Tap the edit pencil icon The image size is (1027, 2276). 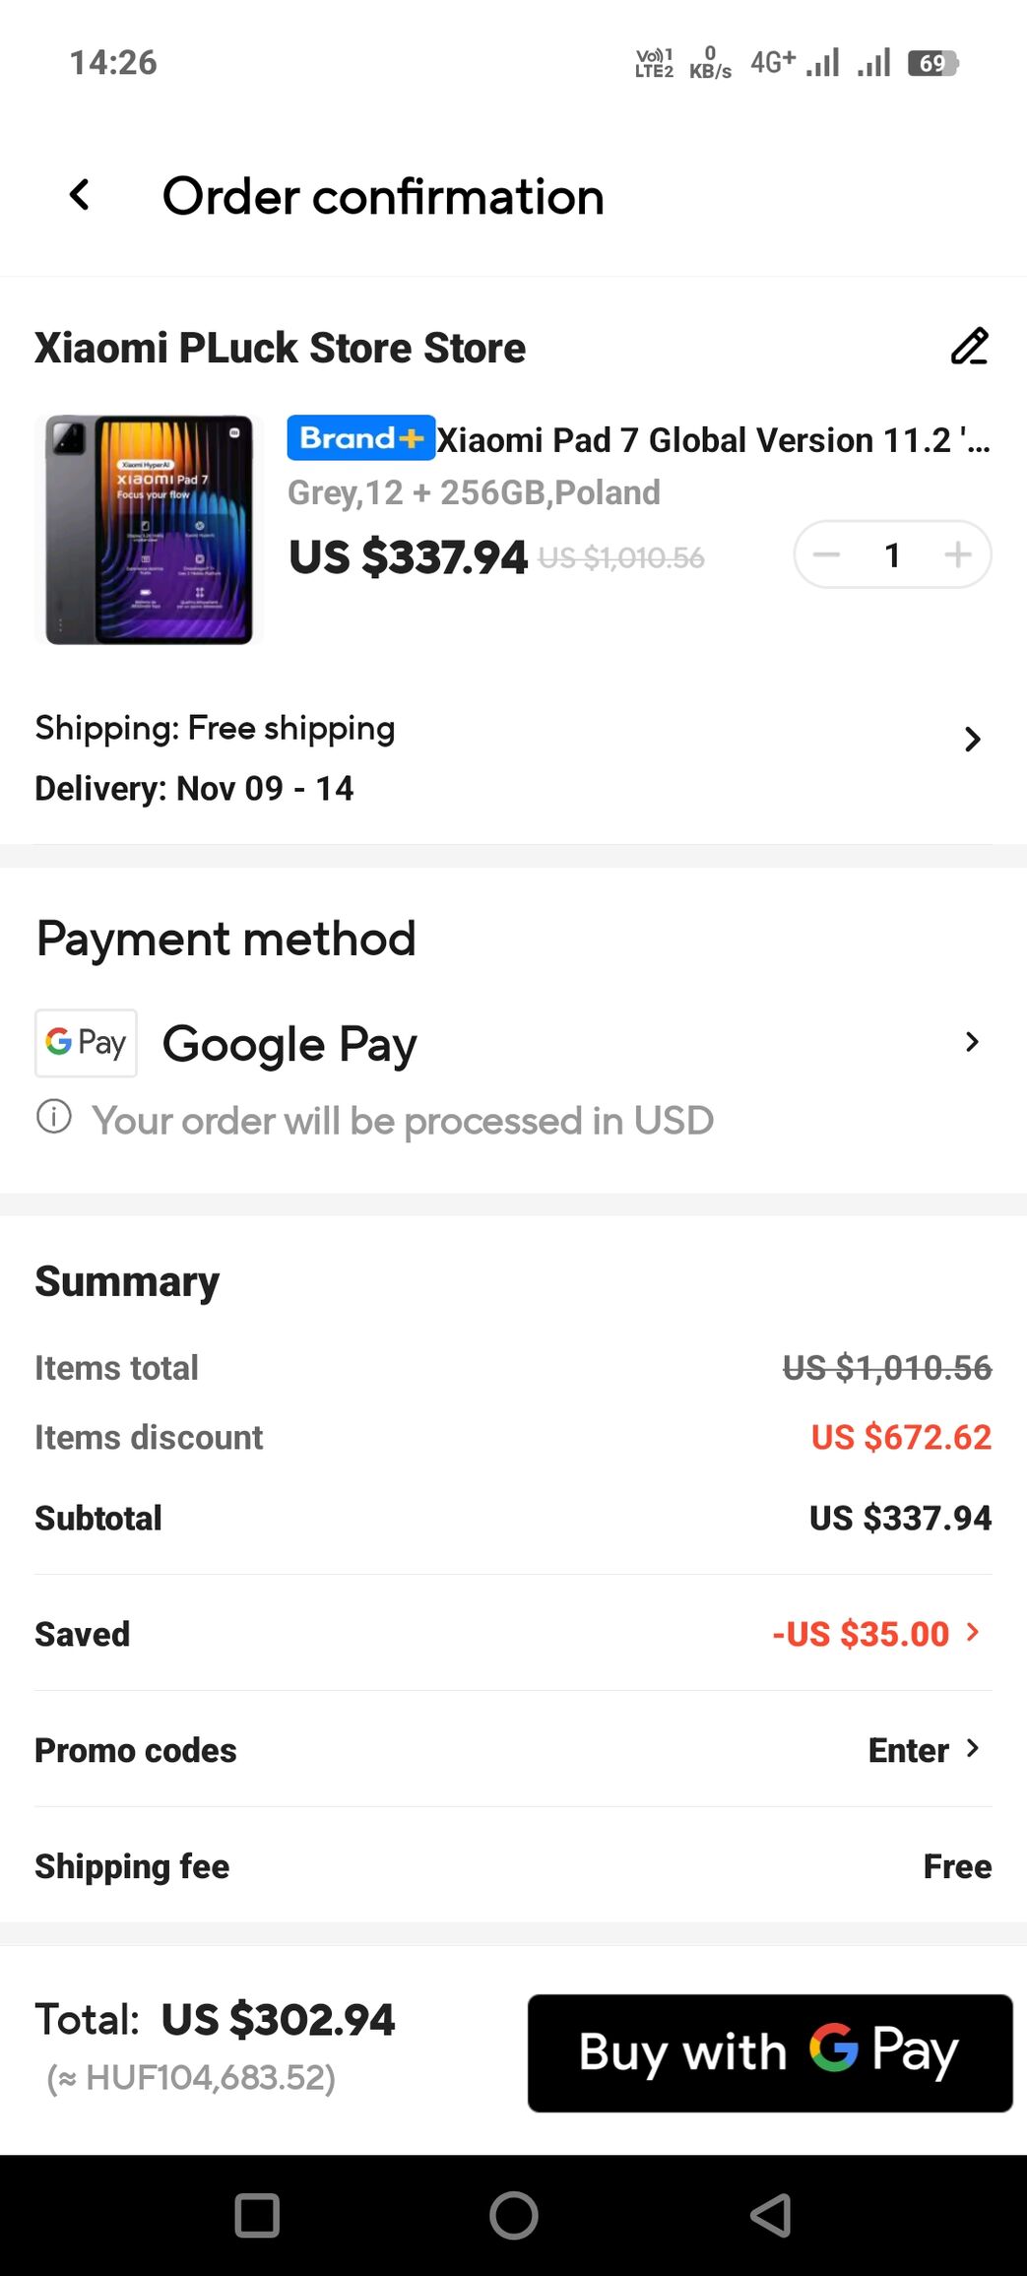[x=969, y=347]
